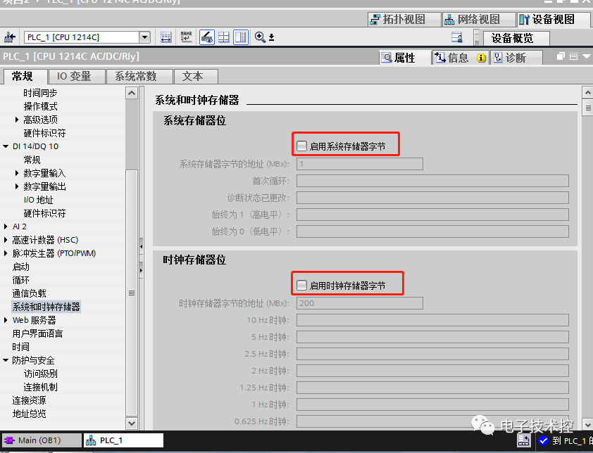Enable the 启用时钟存储器字节 checkbox

tap(301, 286)
